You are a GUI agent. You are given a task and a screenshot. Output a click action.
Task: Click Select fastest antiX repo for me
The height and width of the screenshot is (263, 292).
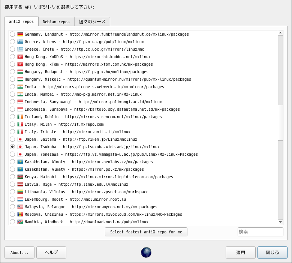[x=146, y=232]
